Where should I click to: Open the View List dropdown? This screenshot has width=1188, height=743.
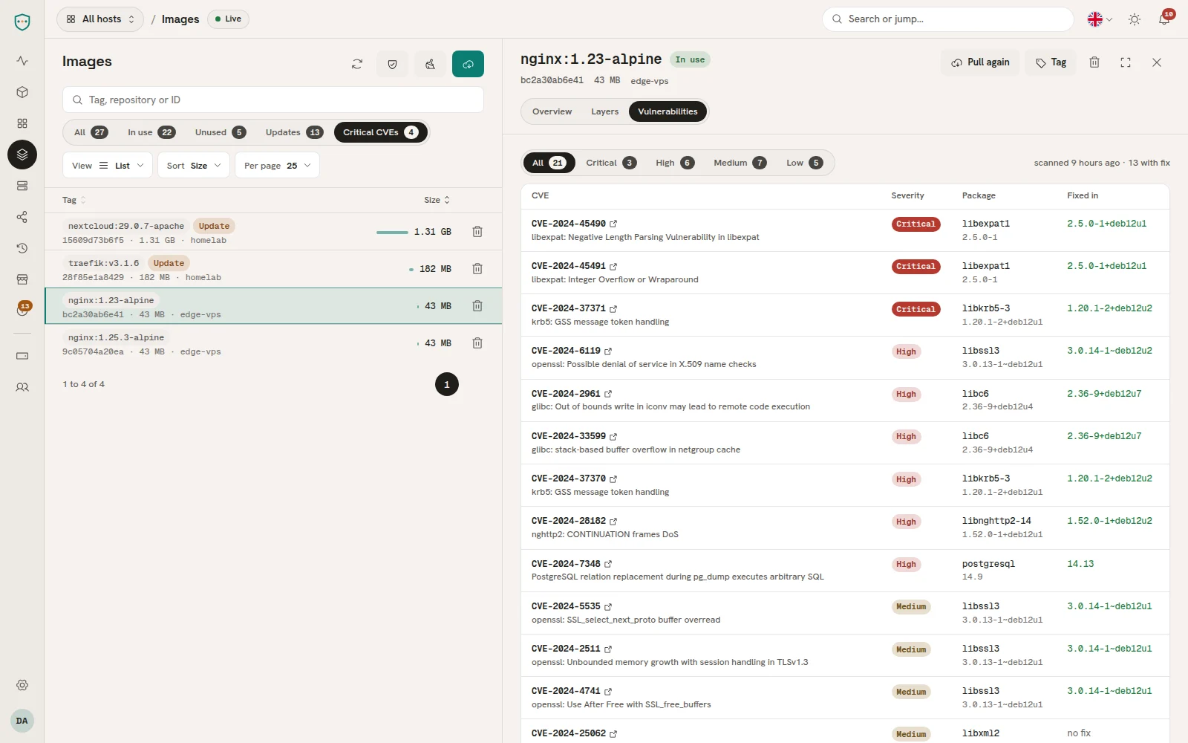pyautogui.click(x=108, y=165)
